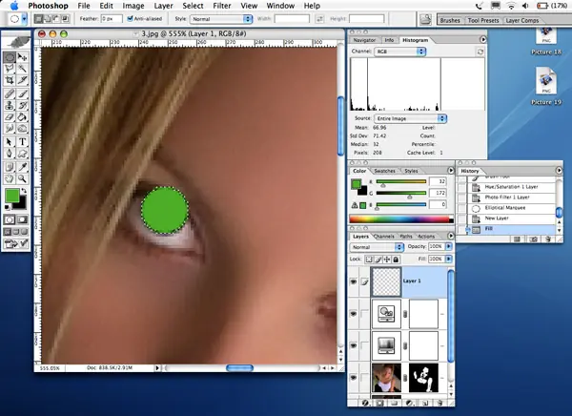Toggle Lock position in Layers panel
Viewport: 572px width, 416px height.
click(387, 260)
